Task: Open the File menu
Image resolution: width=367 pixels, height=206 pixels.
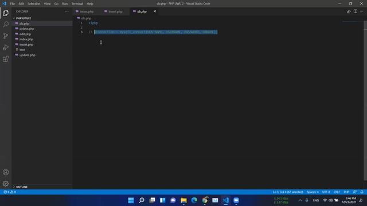Action: pos(13,3)
